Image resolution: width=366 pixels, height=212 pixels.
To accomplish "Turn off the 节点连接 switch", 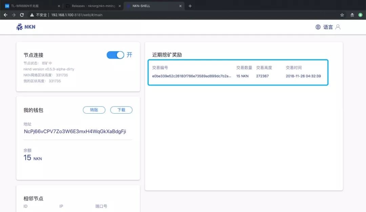I will (x=115, y=55).
